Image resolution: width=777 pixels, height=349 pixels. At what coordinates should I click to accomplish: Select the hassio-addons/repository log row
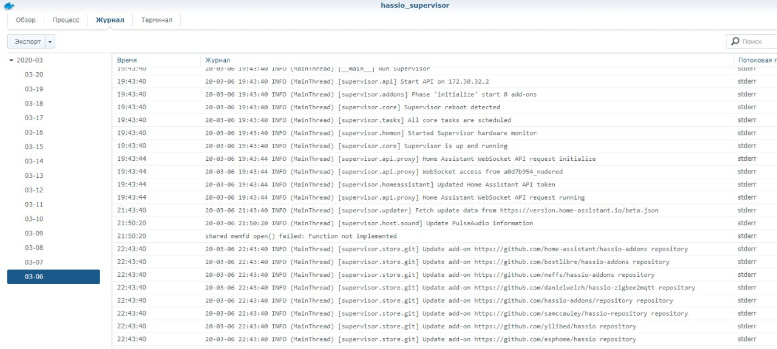(x=444, y=300)
